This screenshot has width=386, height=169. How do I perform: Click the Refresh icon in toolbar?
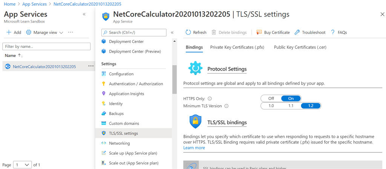click(x=188, y=32)
